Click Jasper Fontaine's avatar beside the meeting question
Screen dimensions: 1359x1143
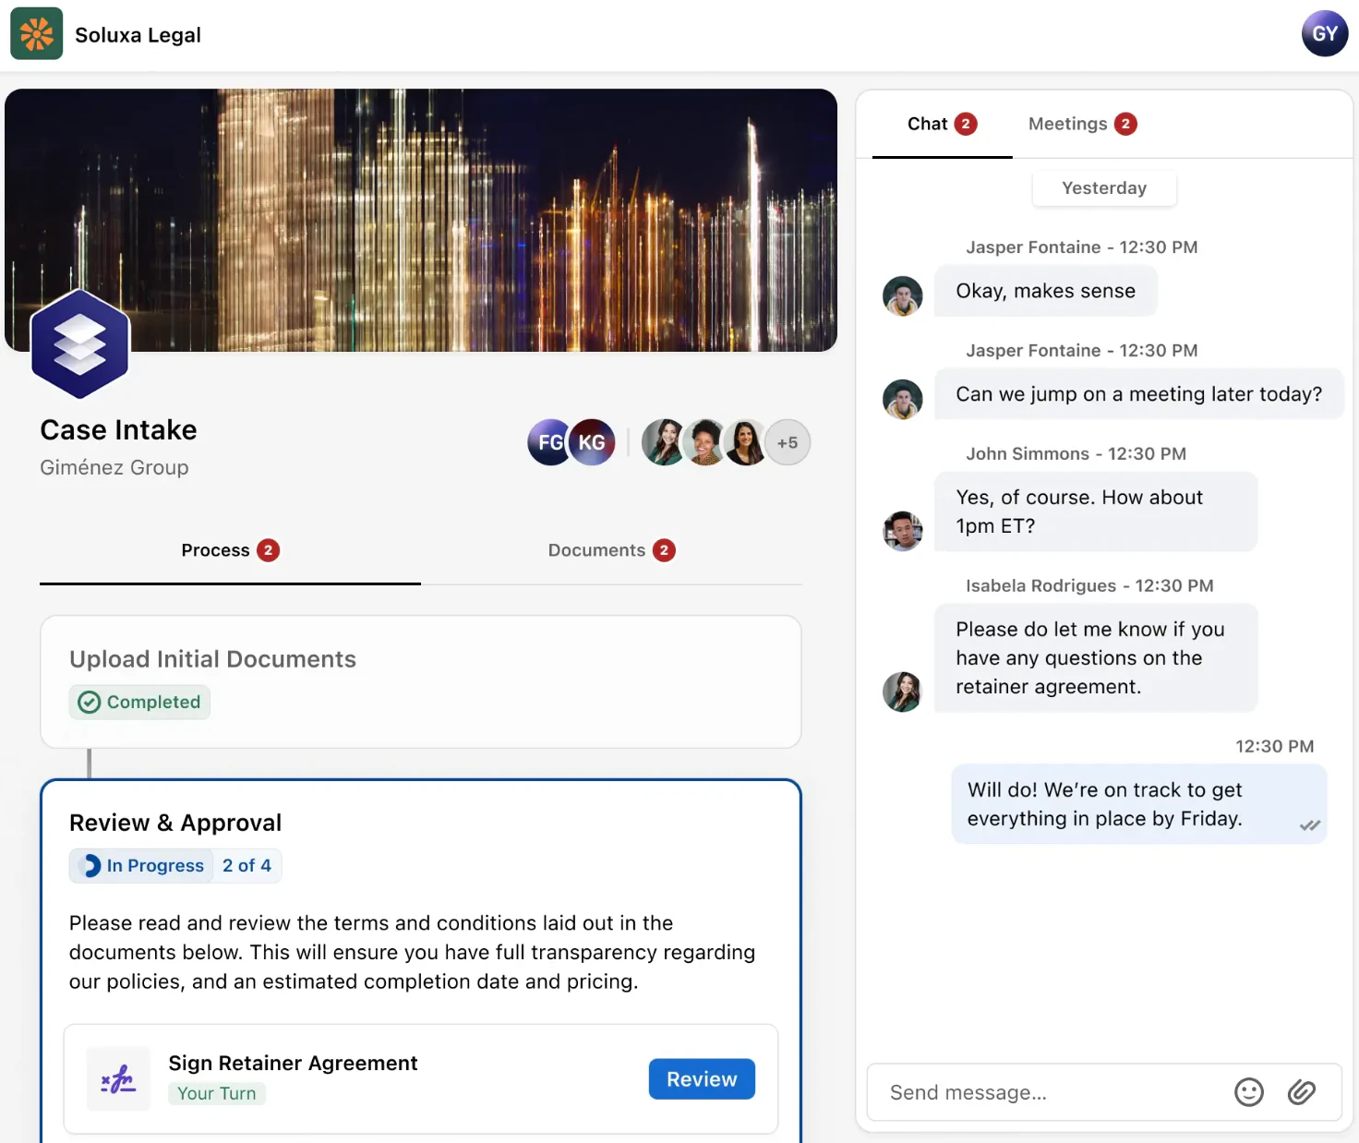[x=903, y=400]
